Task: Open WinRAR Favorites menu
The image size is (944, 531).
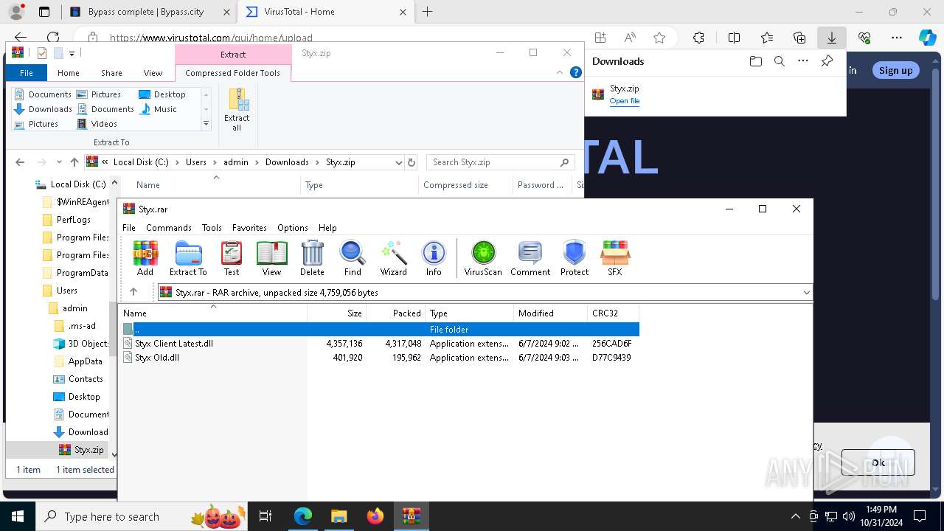Action: pos(249,228)
